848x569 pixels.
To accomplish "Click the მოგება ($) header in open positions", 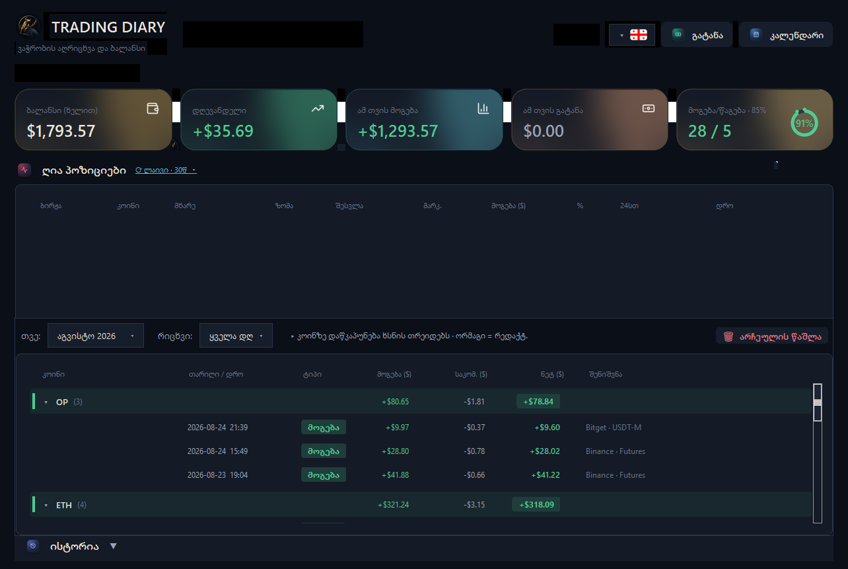I will coord(509,206).
